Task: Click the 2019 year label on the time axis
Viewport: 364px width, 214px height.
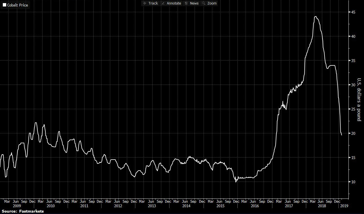Action: (x=344, y=206)
